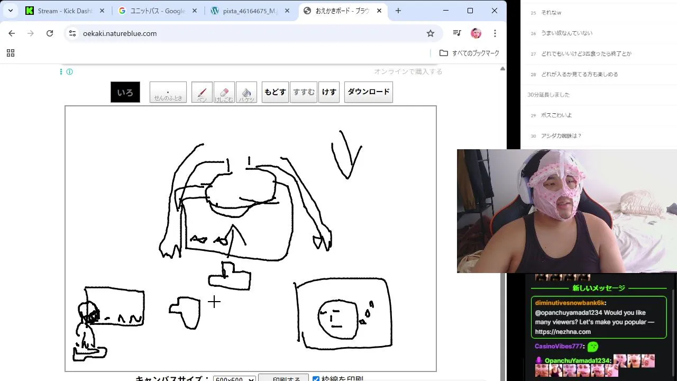This screenshot has width=677, height=381.
Task: Click the 新しいメッセージ new messages divider label
Action: (x=599, y=288)
